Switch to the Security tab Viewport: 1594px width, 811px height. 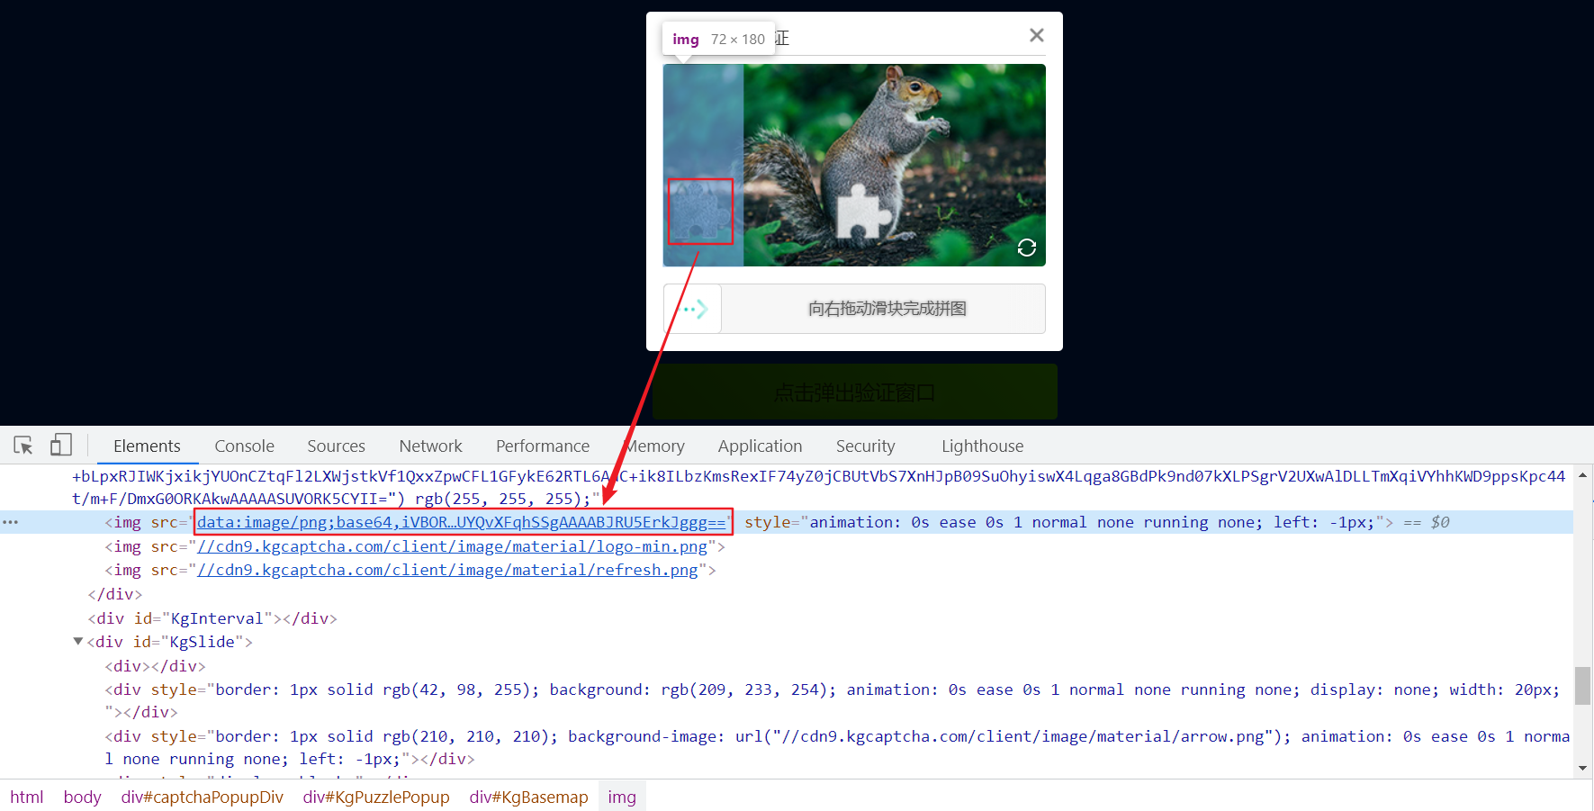(x=865, y=446)
